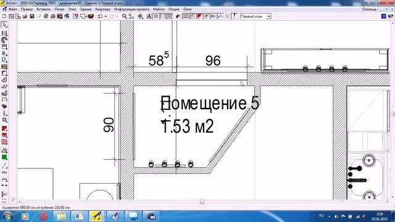
Task: Click the room label 'Помещение 5'
Action: coord(210,103)
